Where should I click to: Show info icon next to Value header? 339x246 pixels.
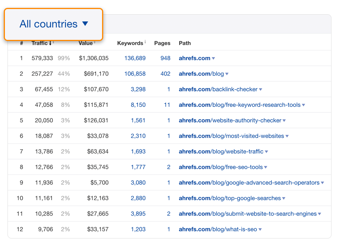95,43
